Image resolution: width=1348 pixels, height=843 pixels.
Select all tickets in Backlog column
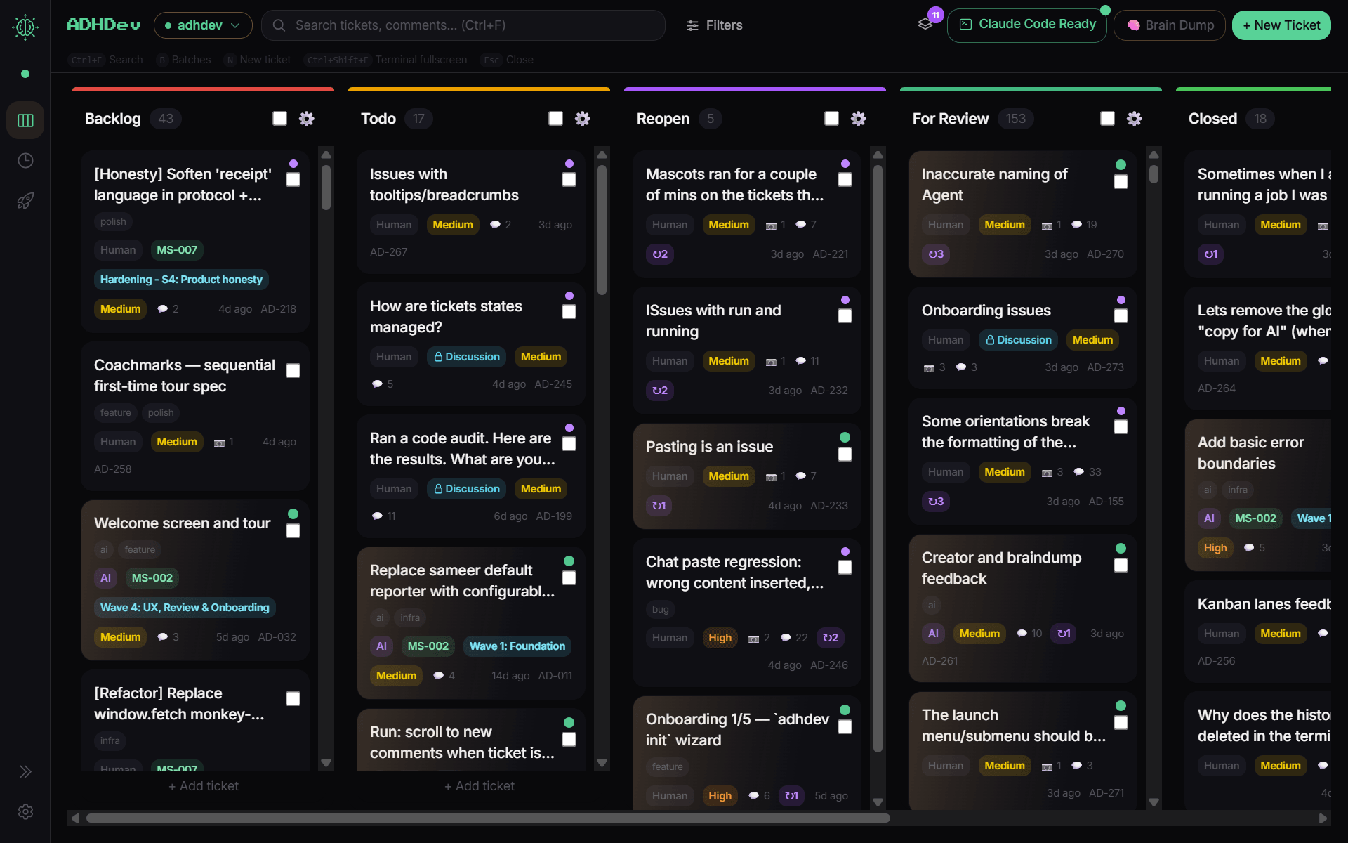pyautogui.click(x=280, y=119)
